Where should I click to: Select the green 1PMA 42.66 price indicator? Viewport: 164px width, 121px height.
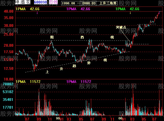click(127, 9)
